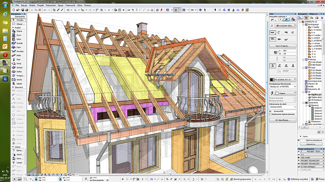Viewport: 325px width, 182px height.
Task: Click the Ściana-024 ID field
Action: 285,111
